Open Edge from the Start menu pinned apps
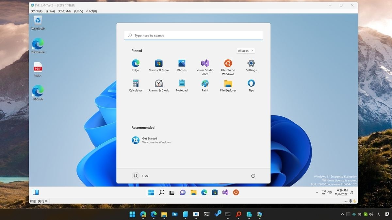The image size is (392, 220). coord(136,66)
